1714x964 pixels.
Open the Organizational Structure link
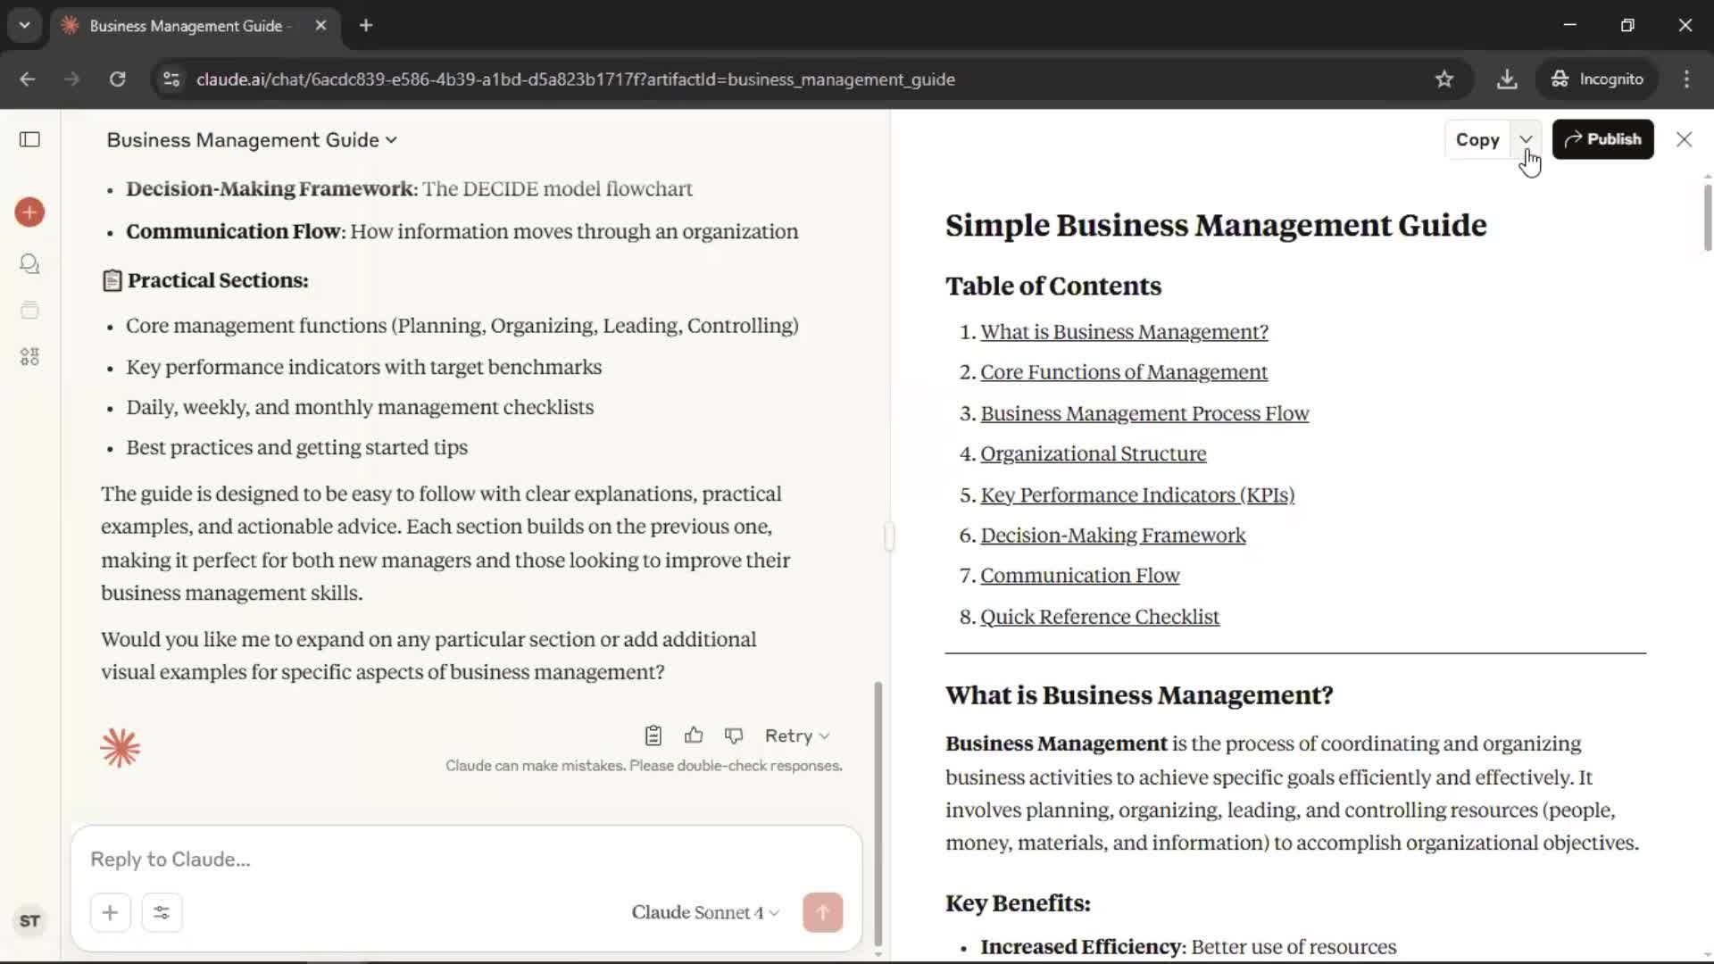pyautogui.click(x=1093, y=453)
